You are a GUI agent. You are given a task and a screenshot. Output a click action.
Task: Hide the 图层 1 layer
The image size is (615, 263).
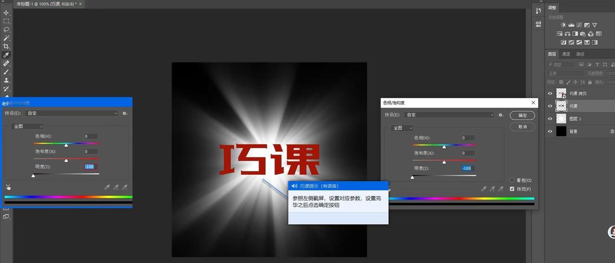pos(550,119)
